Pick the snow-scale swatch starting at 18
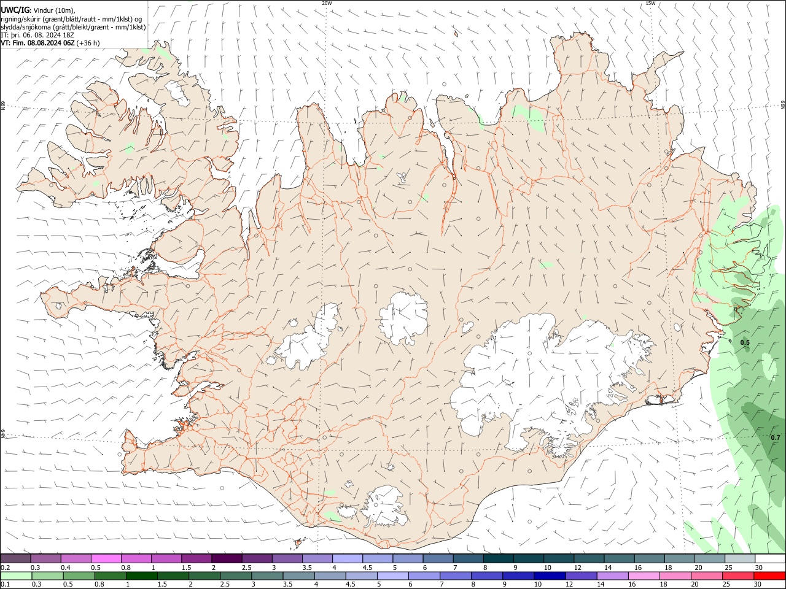Screen dimensions: 786x589 679,558
